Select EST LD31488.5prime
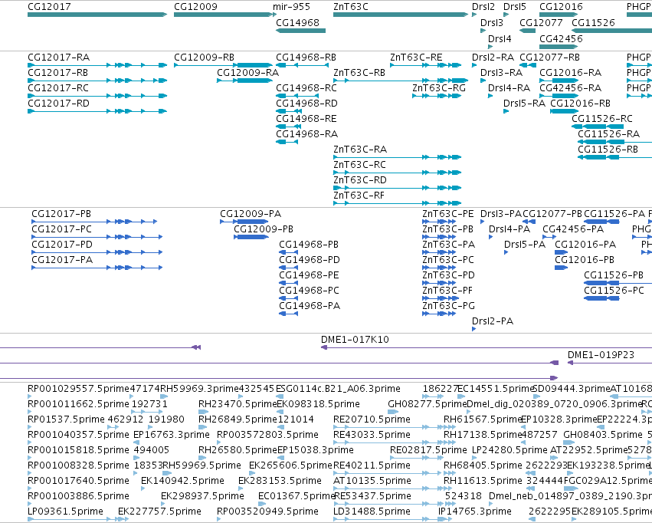The height and width of the screenshot is (523, 652). click(x=372, y=511)
